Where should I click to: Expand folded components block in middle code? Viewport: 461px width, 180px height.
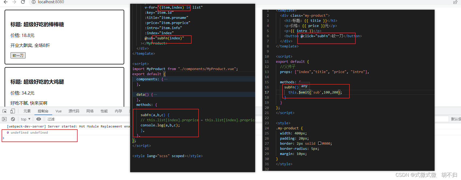pos(166,79)
